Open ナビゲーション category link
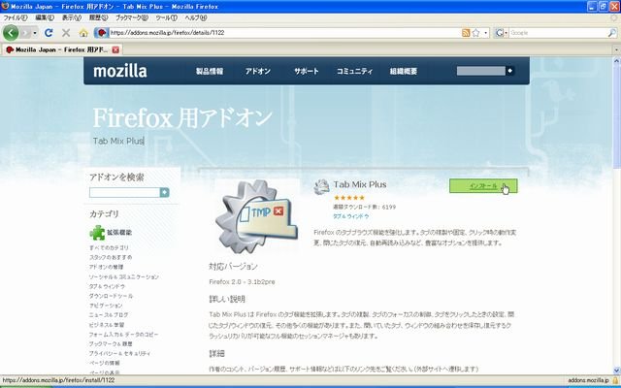 pos(106,306)
